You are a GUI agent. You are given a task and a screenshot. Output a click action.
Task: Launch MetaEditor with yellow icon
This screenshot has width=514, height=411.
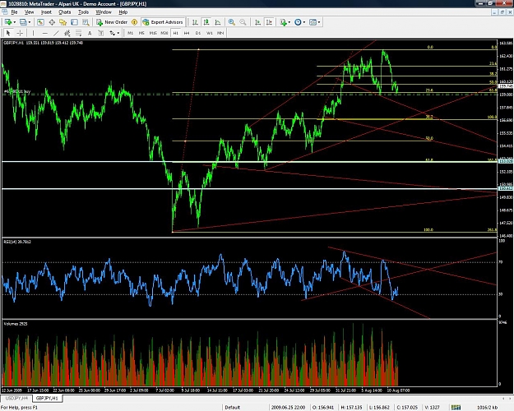(x=134, y=22)
